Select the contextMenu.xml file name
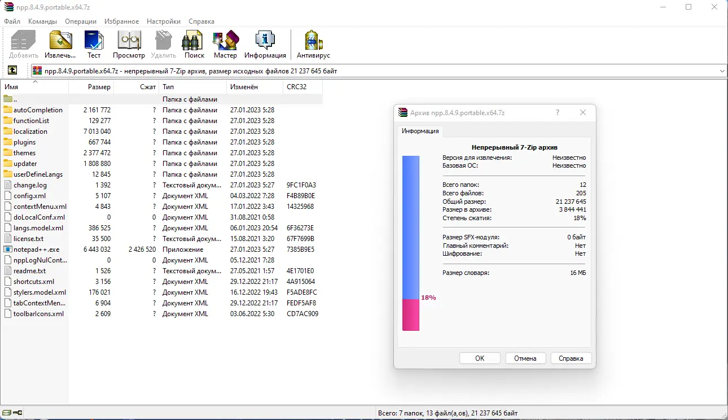The height and width of the screenshot is (420, 728). coord(40,207)
